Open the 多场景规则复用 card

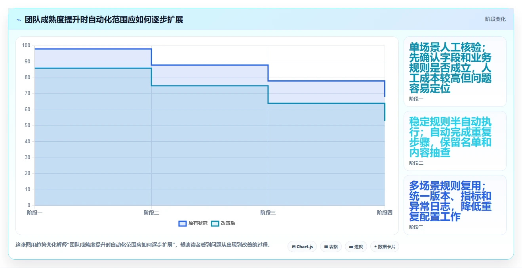coord(455,205)
